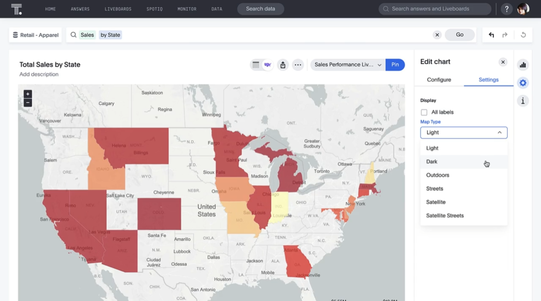Click the reset circular arrow icon
Screen dimensions: 541x301
tap(523, 35)
